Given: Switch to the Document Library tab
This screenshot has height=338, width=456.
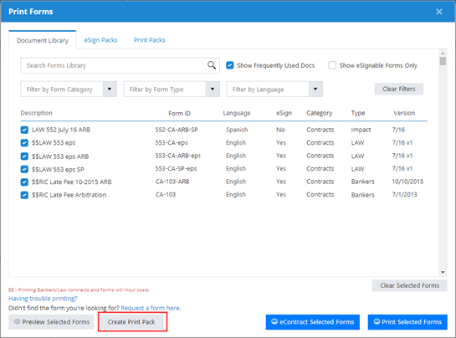Looking at the screenshot, I should (x=43, y=40).
